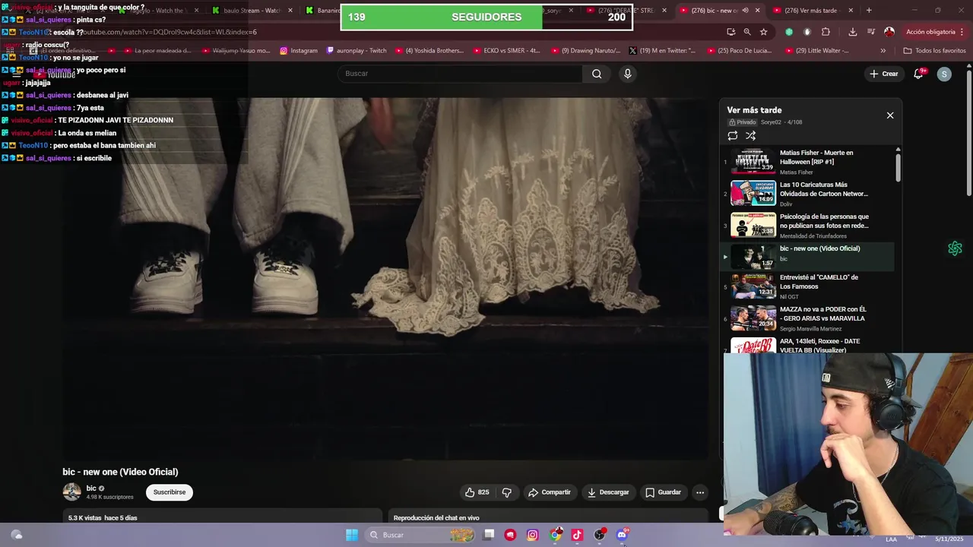Expand hidden bookmarks chevron

point(883,51)
